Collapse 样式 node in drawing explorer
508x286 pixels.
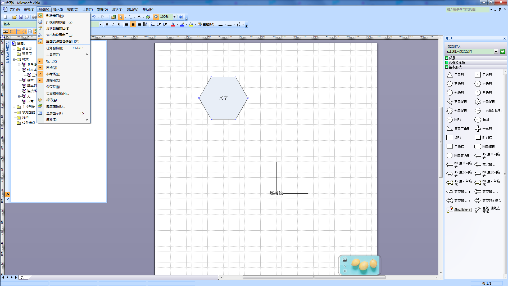click(14, 59)
